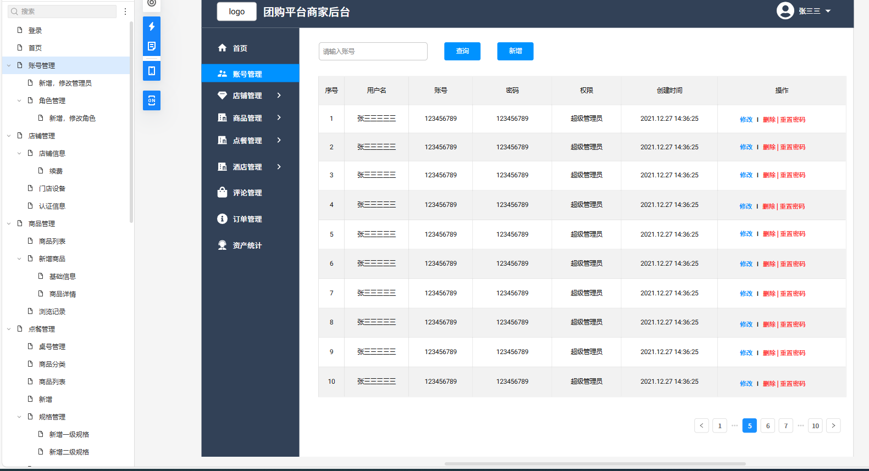This screenshot has height=471, width=869.
Task: Open the 张三三 user dropdown arrow
Action: click(828, 11)
